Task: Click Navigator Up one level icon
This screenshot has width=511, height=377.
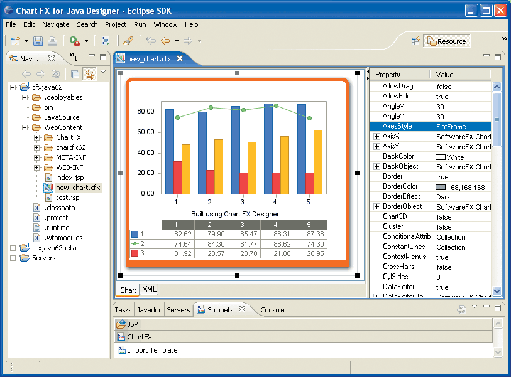Action: click(56, 74)
